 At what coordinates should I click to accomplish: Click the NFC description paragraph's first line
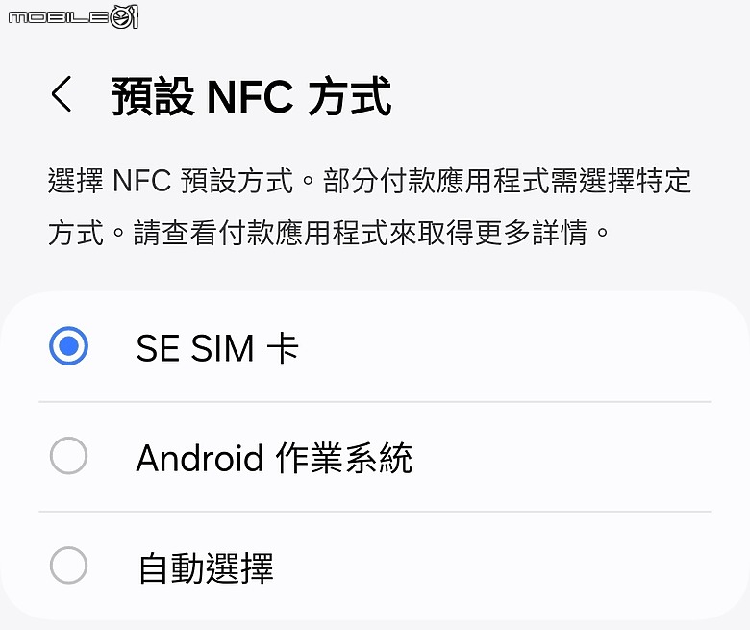(x=370, y=181)
